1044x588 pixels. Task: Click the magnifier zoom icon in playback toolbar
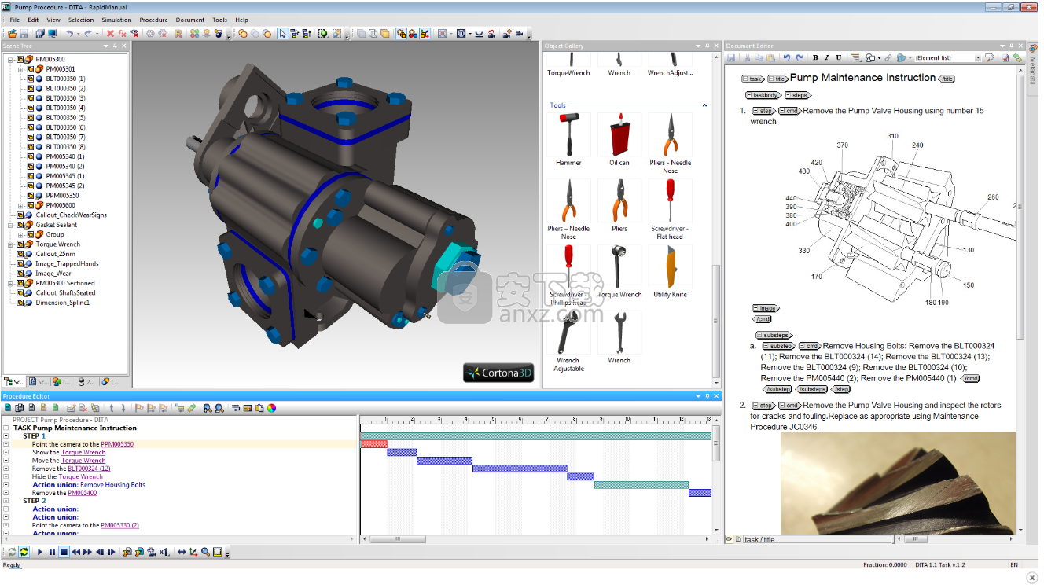205,552
